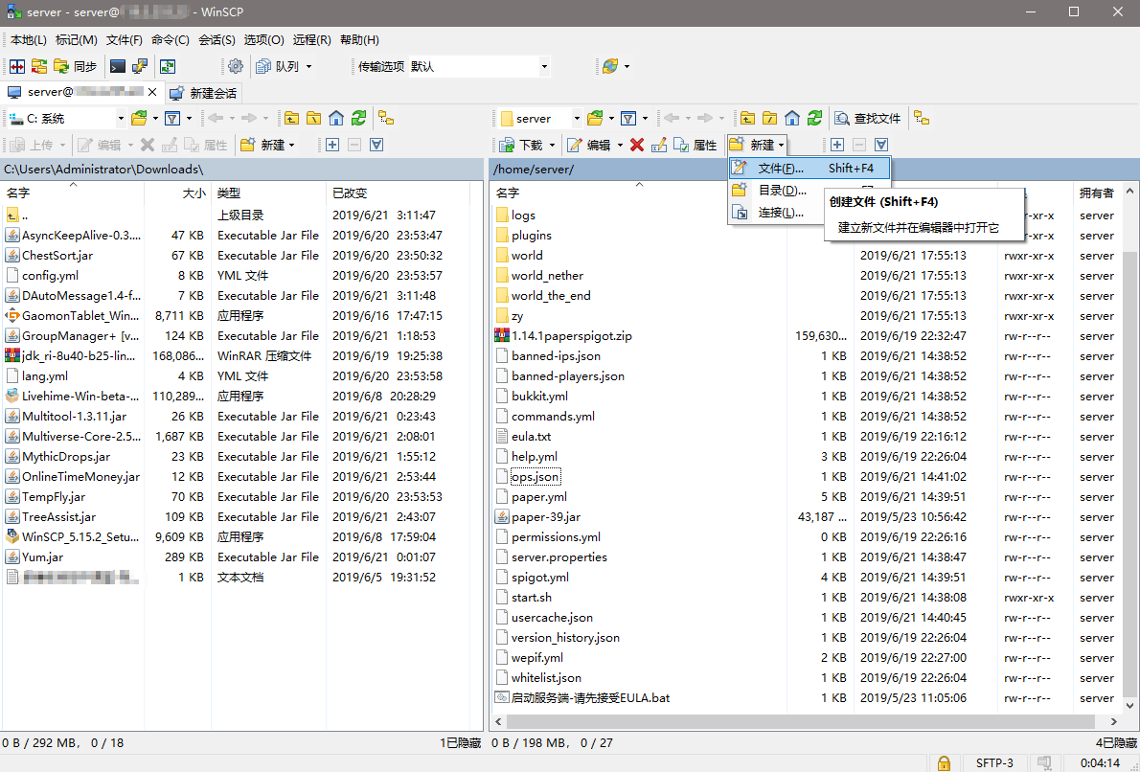The image size is (1140, 772).
Task: Sort the local panel by 大小 column
Action: pyautogui.click(x=177, y=193)
